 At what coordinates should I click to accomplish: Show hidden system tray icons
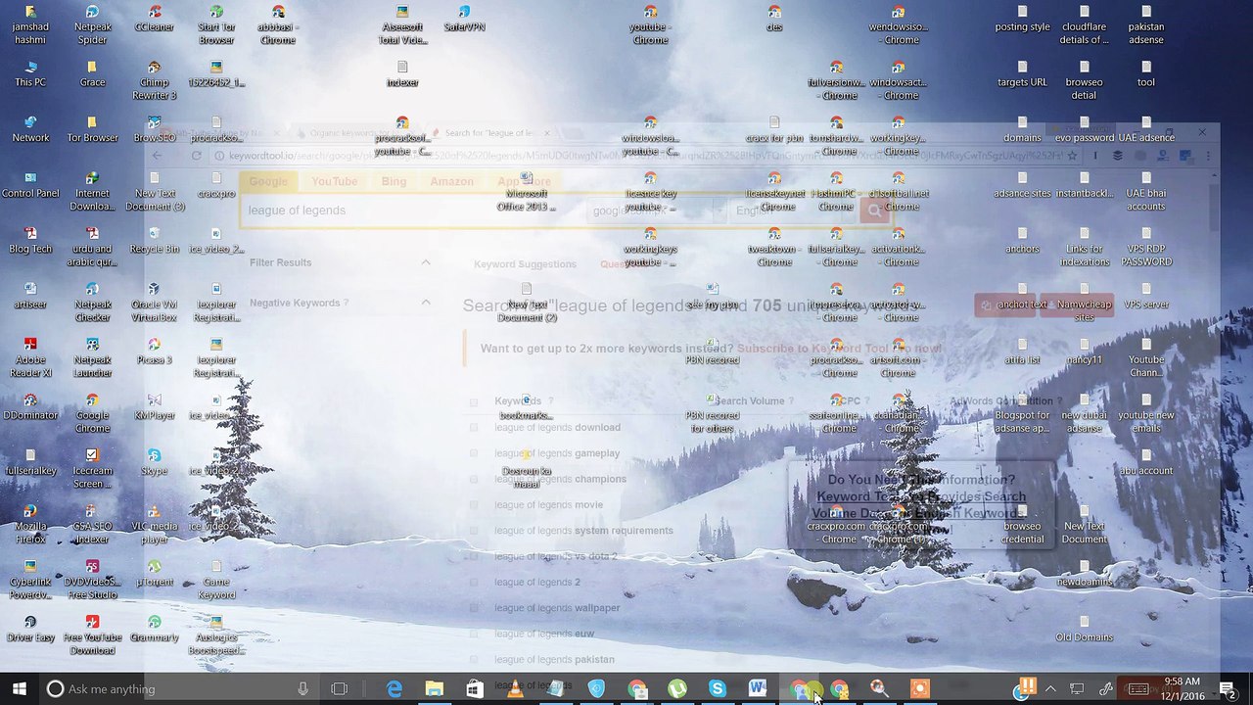[1050, 689]
